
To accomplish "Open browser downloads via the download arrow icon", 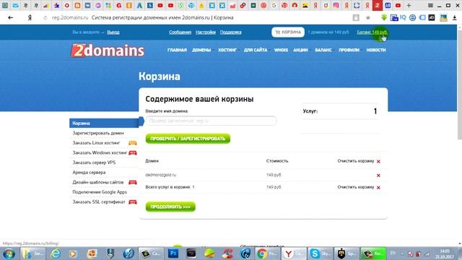I will (x=455, y=17).
